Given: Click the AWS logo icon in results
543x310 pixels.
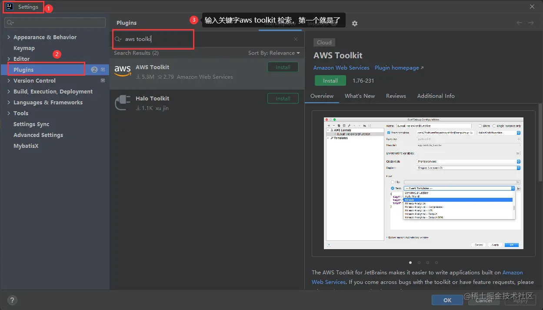Looking at the screenshot, I should (123, 71).
